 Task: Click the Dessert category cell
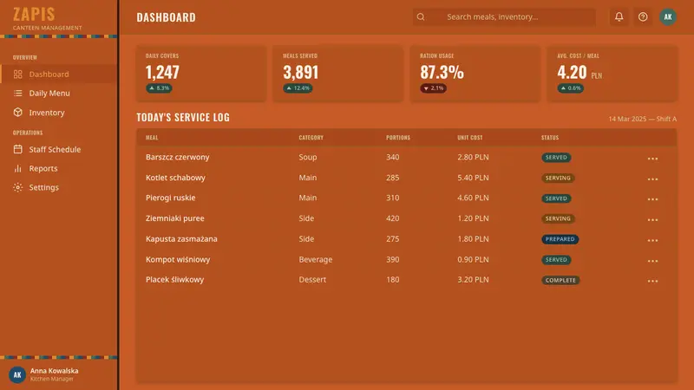pos(312,279)
